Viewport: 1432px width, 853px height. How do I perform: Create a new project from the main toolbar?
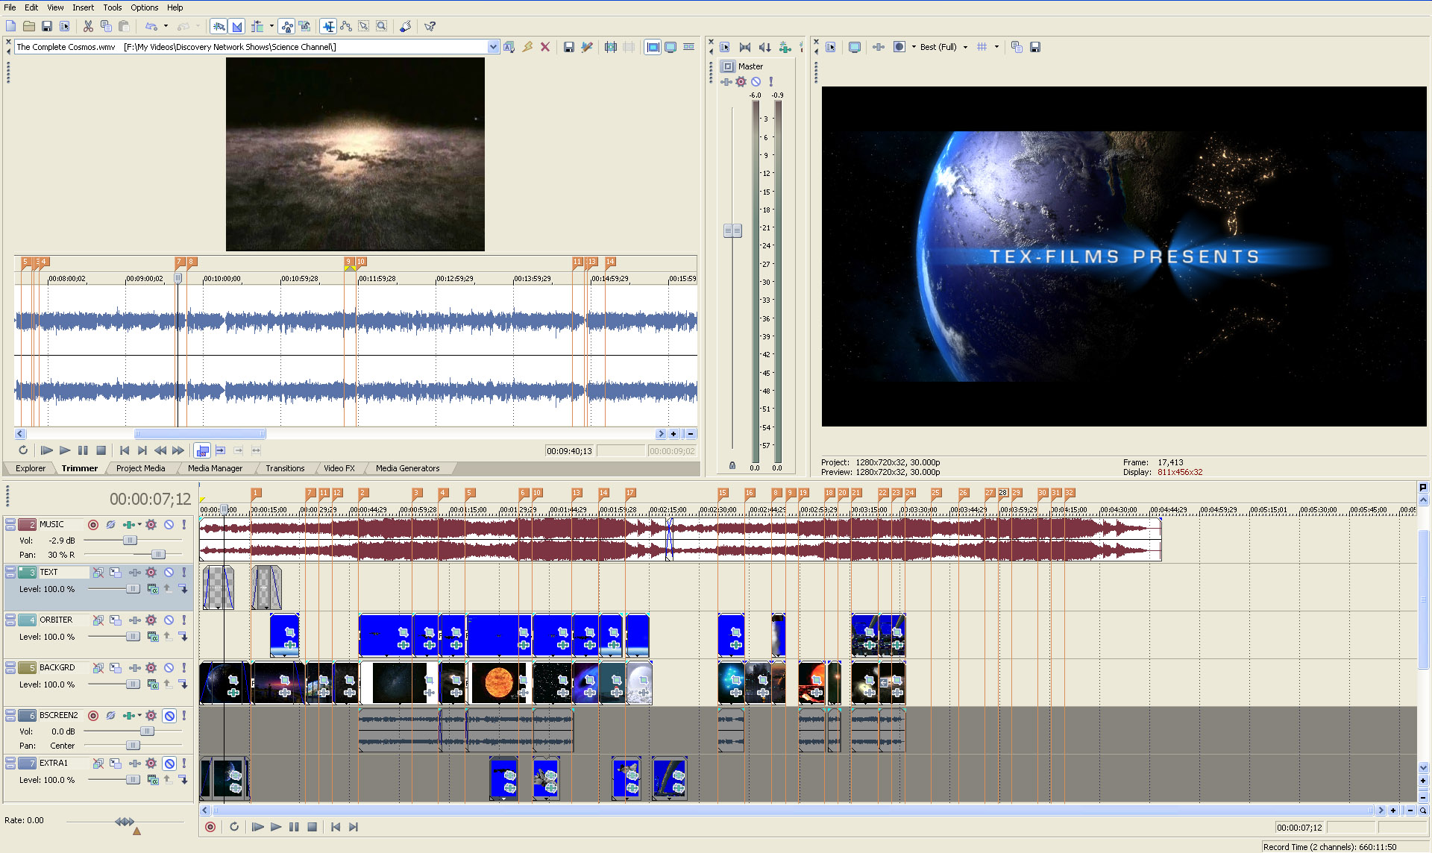pos(10,26)
